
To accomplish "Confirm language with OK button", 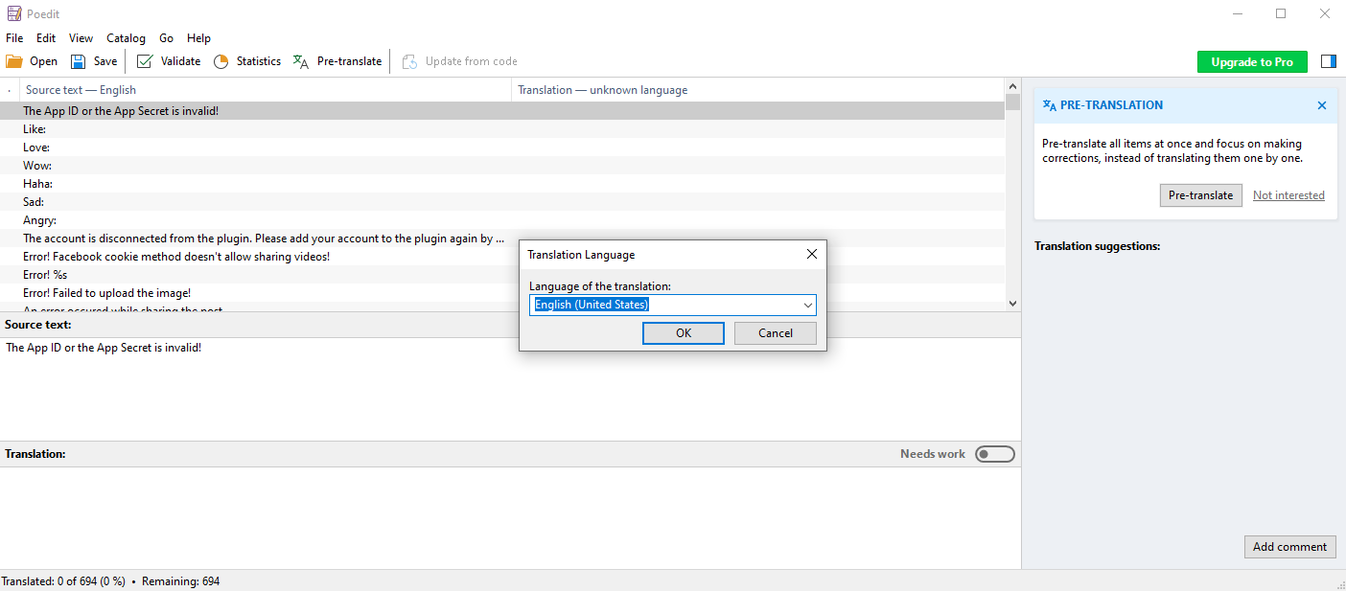I will tap(684, 333).
